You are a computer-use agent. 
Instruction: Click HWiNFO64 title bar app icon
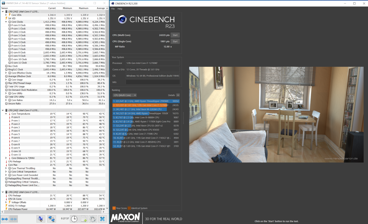[x=3, y=3]
